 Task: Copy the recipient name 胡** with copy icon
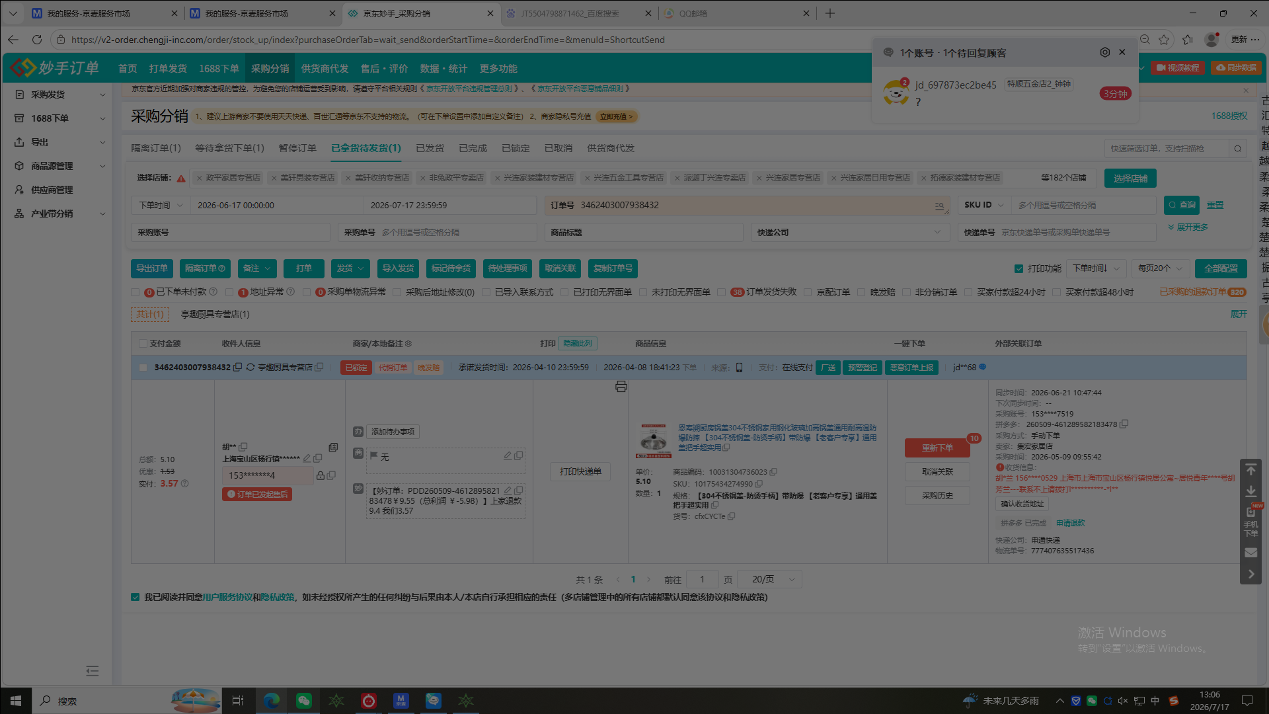point(243,447)
